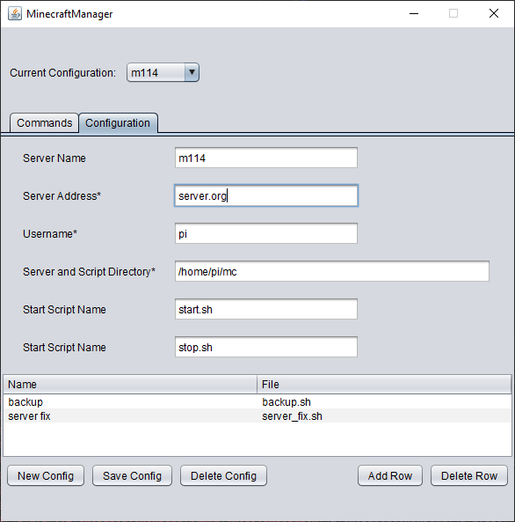Click the Delete Config button
The width and height of the screenshot is (515, 522).
(x=223, y=475)
